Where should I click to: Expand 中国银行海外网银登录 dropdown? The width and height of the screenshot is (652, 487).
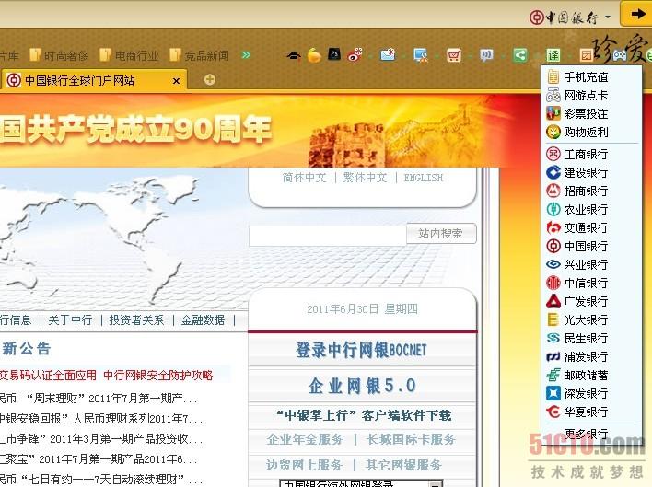(x=435, y=484)
